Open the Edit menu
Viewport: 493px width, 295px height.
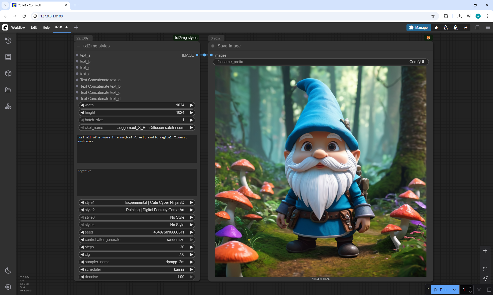(34, 27)
